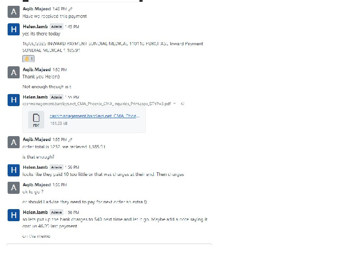Click the Admin badge on the 'so lets put up' message
The image size is (354, 274).
[x=56, y=213]
